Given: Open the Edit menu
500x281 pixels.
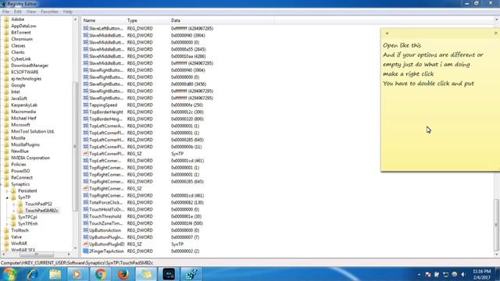Looking at the screenshot, I should click(x=17, y=12).
